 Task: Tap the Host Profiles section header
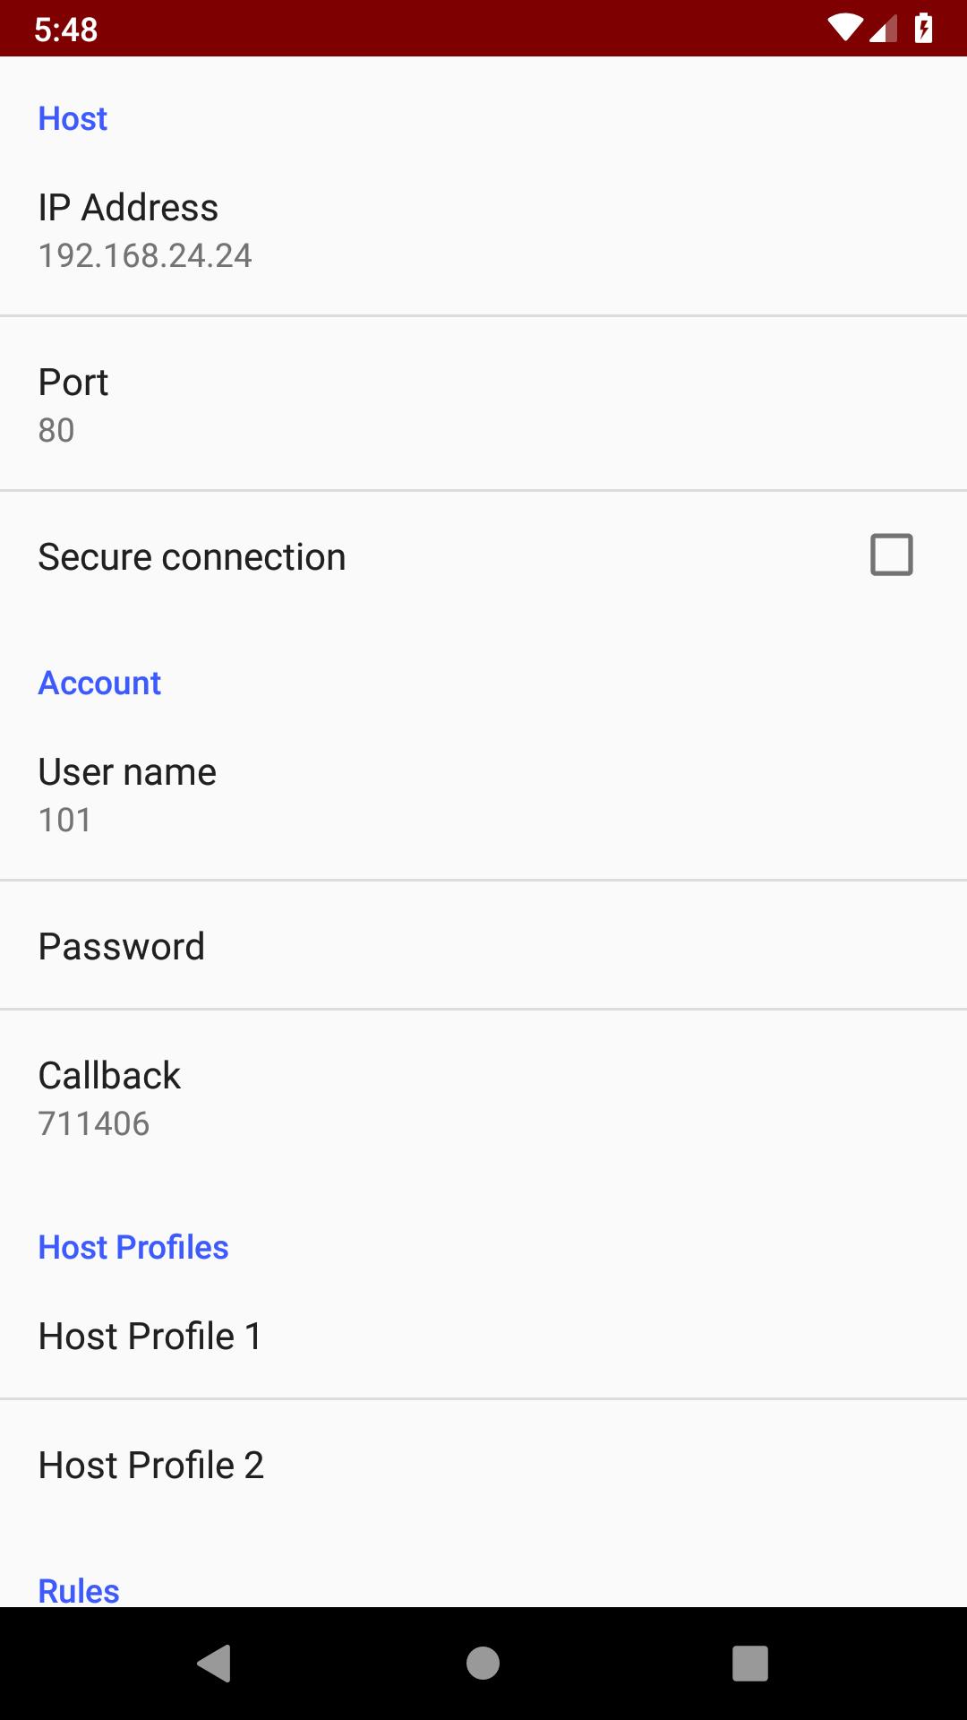pos(133,1247)
